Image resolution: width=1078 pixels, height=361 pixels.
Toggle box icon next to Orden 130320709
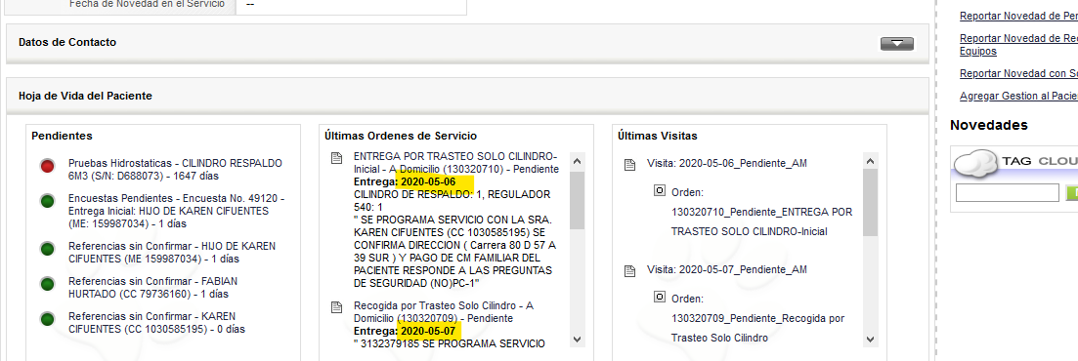point(660,298)
